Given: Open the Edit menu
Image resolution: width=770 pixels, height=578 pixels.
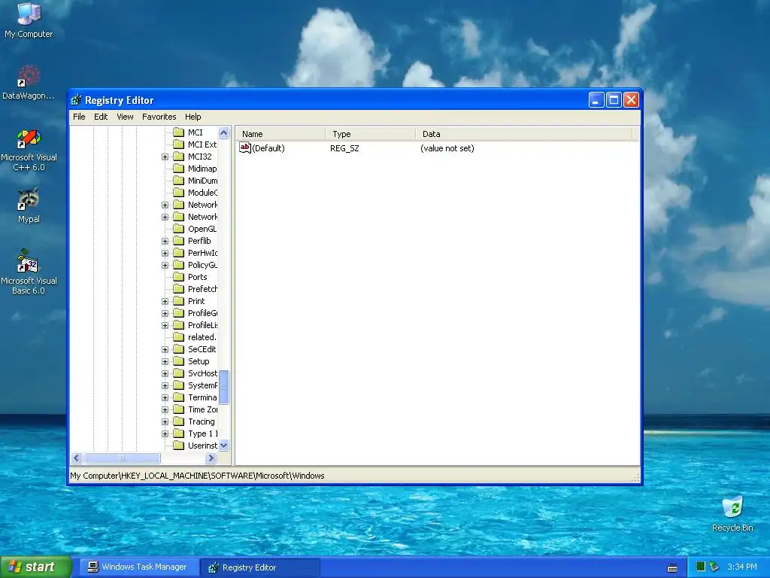Looking at the screenshot, I should (x=101, y=117).
